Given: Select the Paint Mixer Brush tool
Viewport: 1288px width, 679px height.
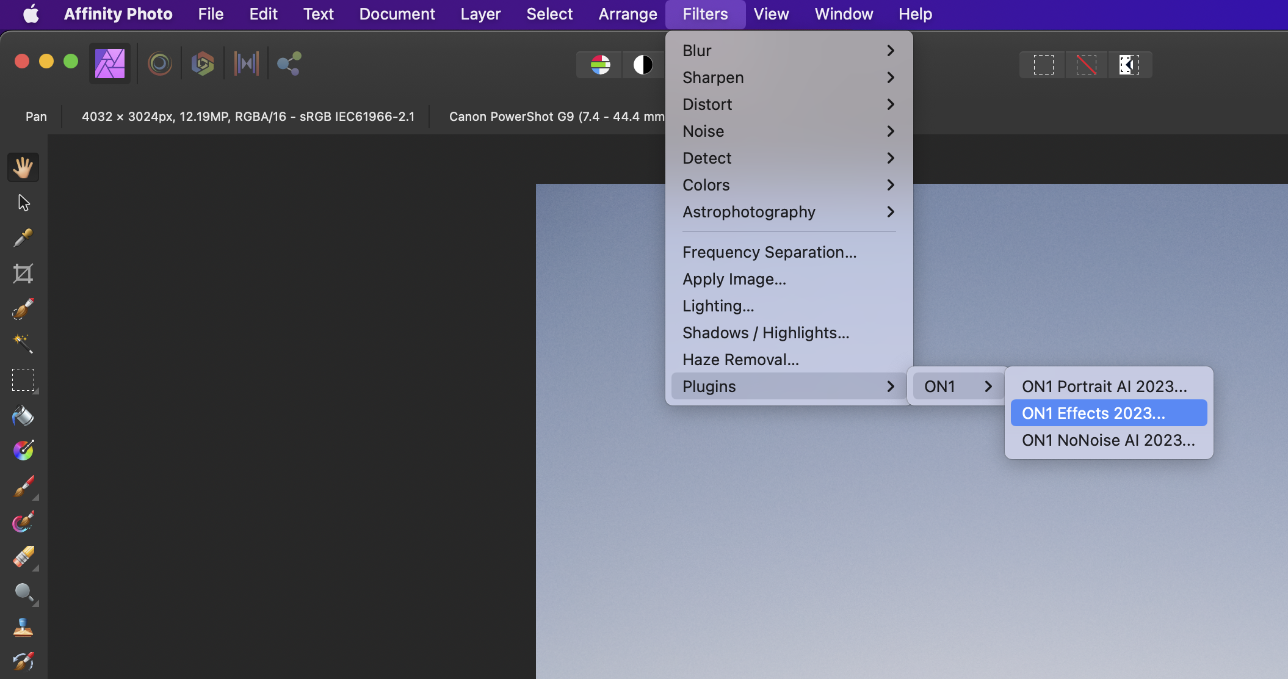Looking at the screenshot, I should click(23, 522).
